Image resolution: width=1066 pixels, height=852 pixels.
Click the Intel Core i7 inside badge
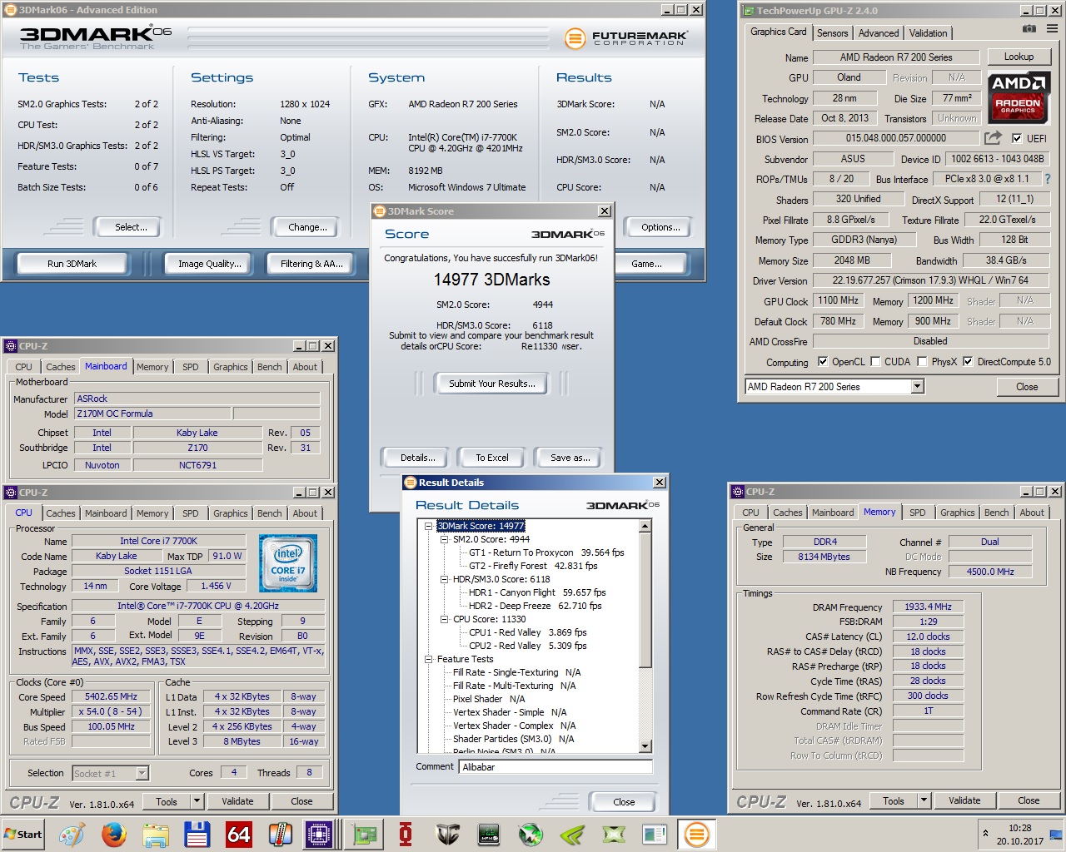(288, 563)
